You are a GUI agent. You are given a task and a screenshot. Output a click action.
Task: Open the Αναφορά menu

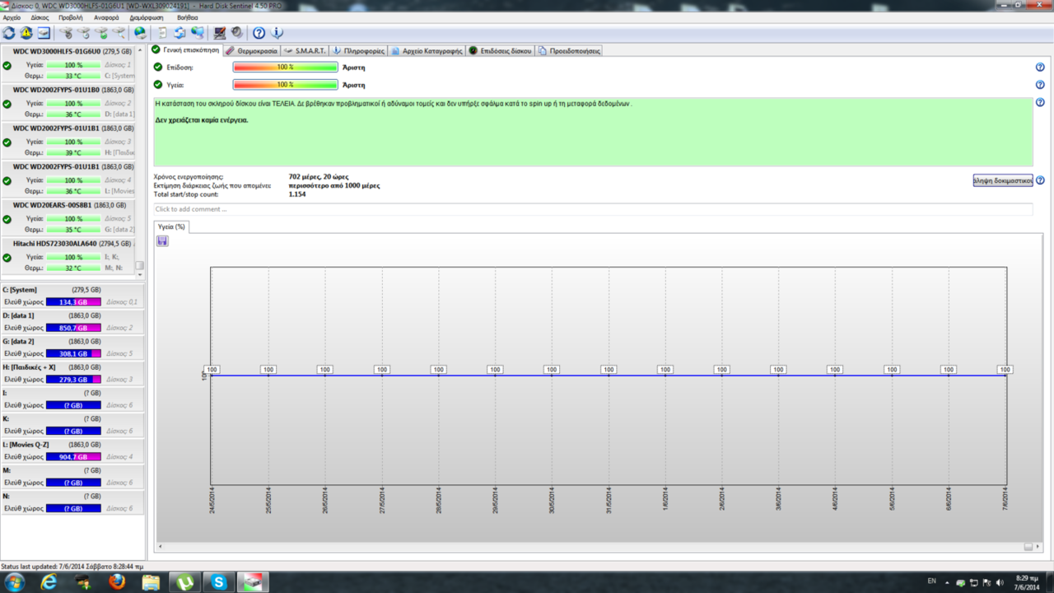(x=106, y=17)
